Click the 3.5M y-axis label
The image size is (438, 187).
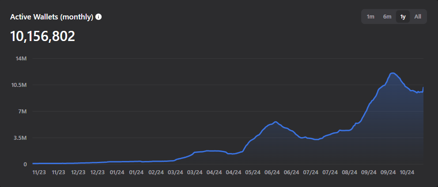pyautogui.click(x=20, y=138)
